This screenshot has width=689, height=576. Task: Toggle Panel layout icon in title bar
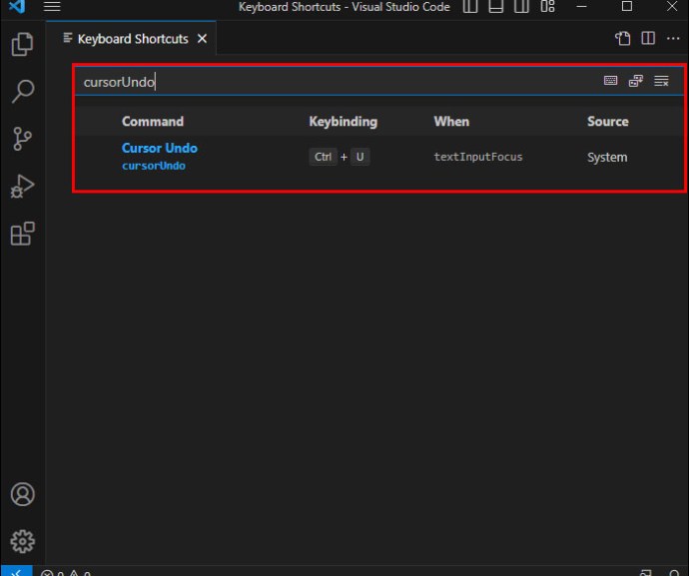[496, 7]
